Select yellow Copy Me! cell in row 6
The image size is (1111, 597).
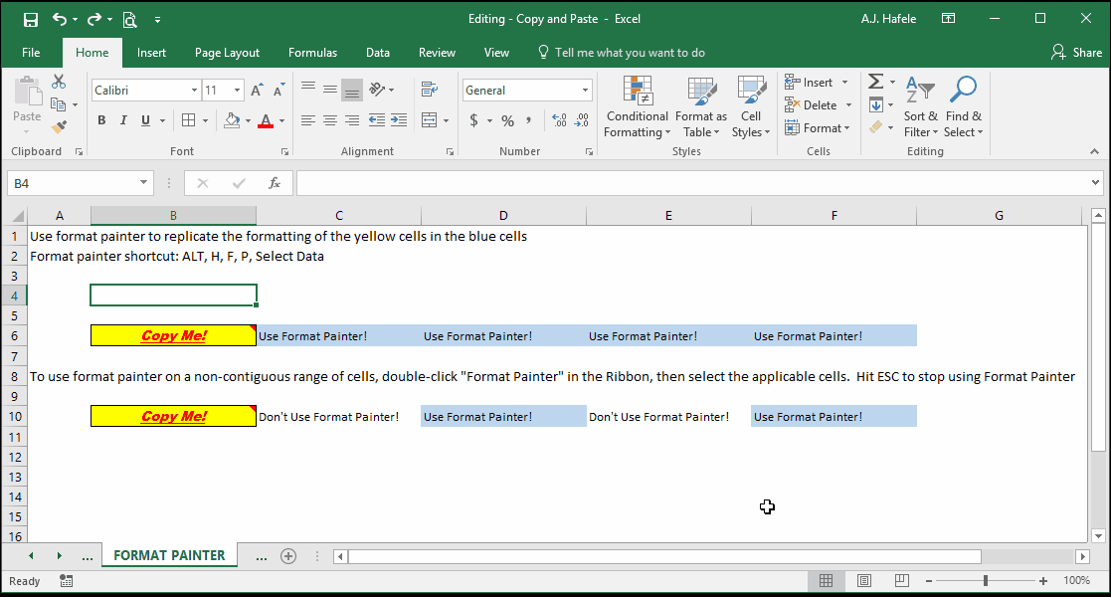(174, 336)
